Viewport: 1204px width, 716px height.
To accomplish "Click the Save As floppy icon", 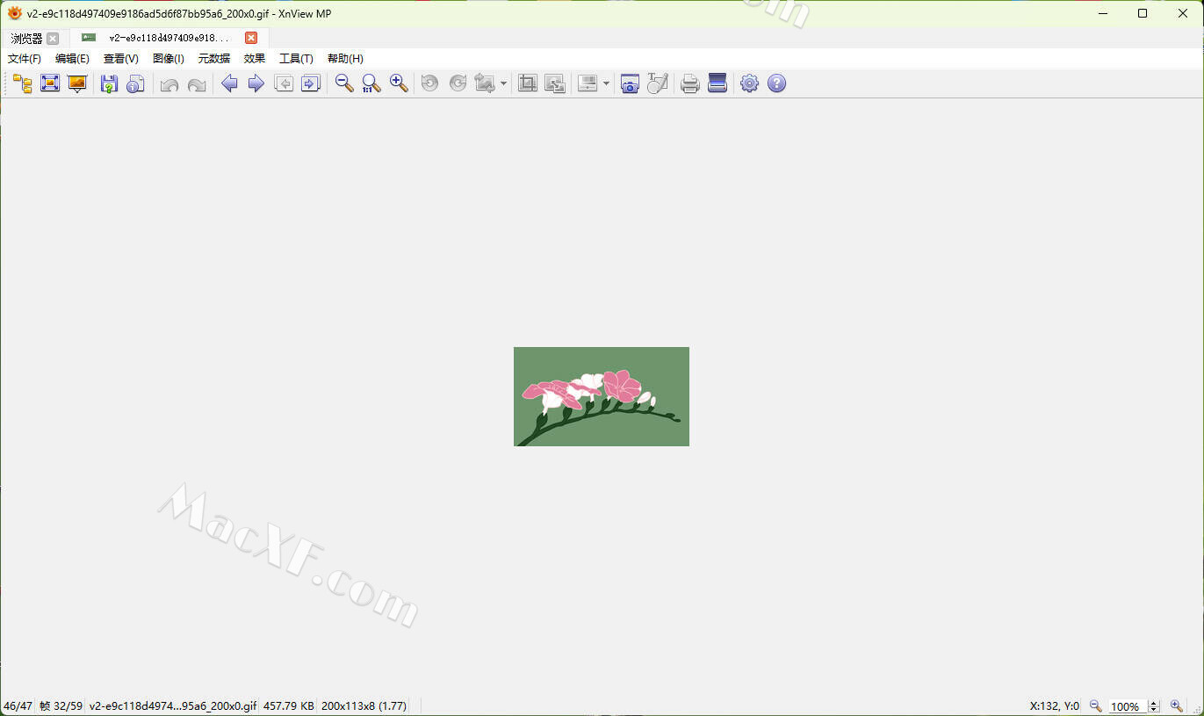I will (109, 83).
